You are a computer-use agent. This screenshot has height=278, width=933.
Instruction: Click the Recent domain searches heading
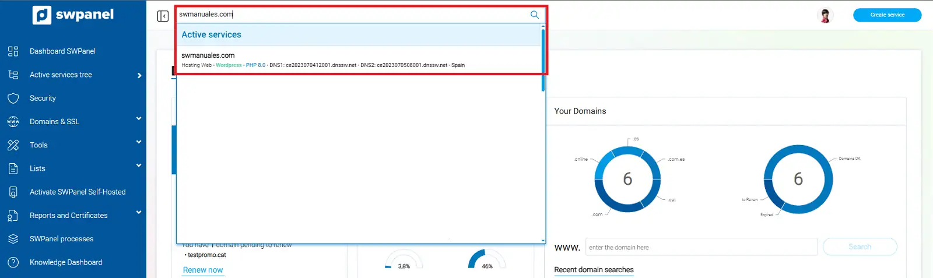pos(594,270)
